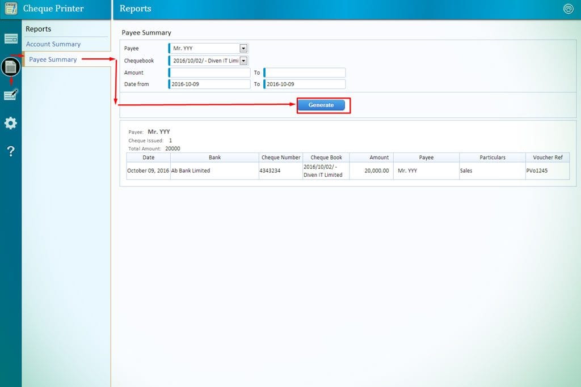Image resolution: width=581 pixels, height=387 pixels.
Task: Focus the Date from field
Action: click(210, 84)
